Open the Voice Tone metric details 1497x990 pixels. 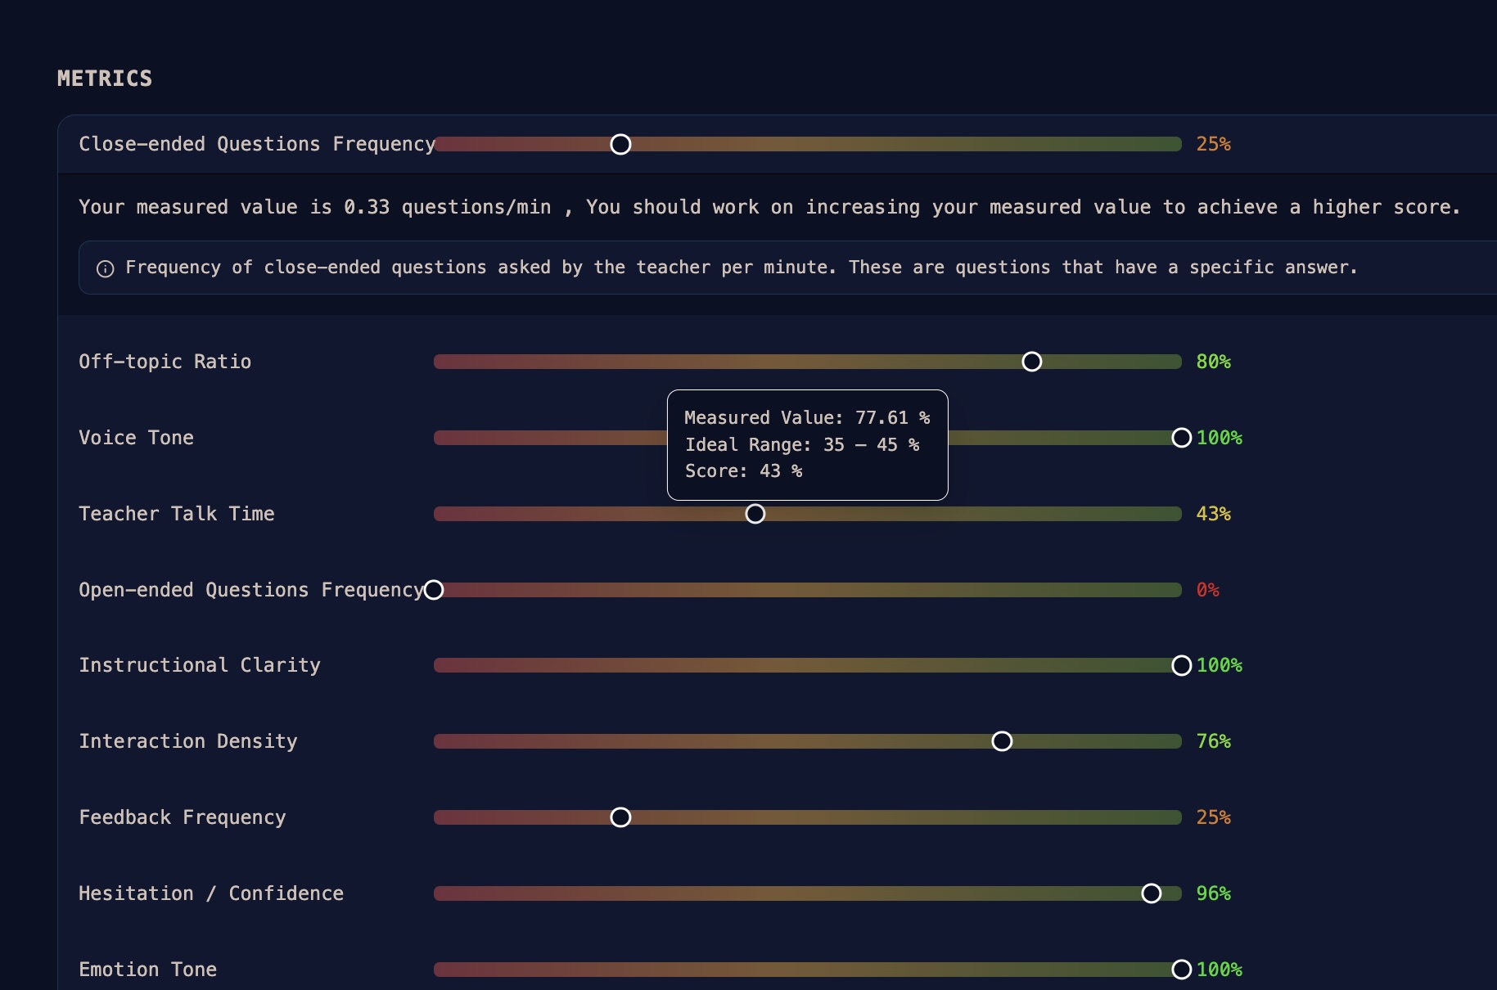(778, 438)
